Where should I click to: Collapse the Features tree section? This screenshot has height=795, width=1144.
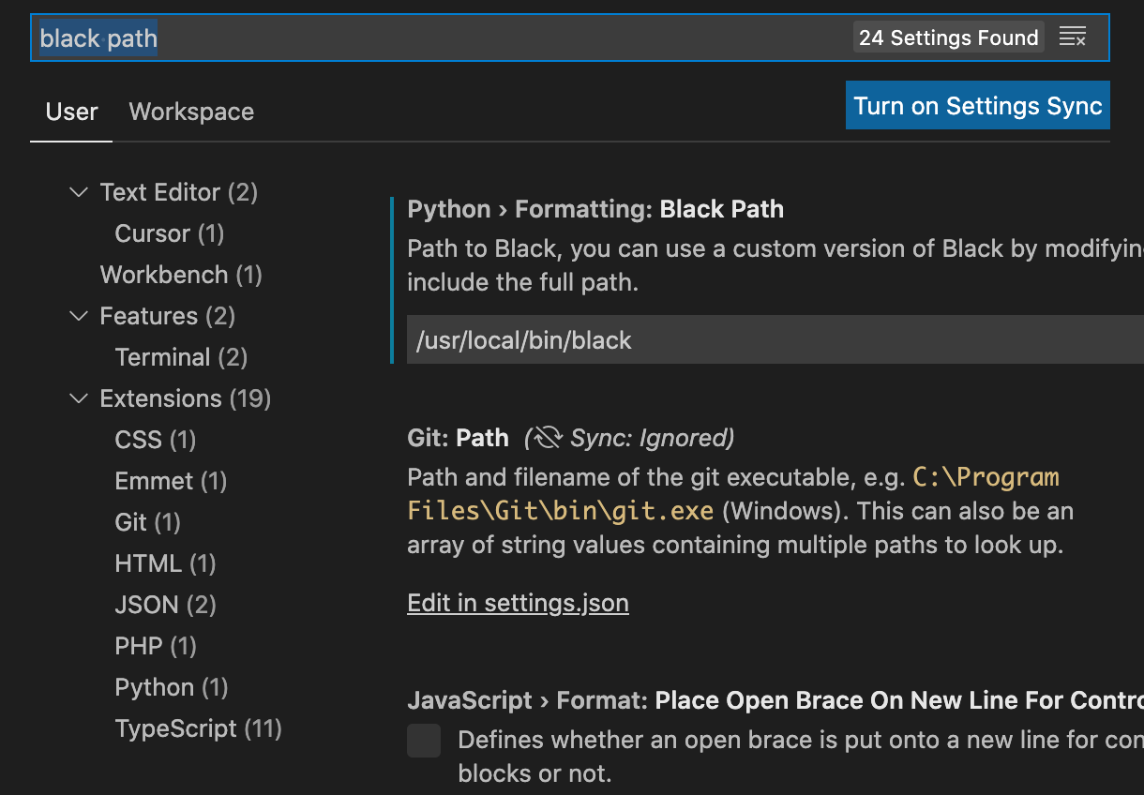coord(79,316)
